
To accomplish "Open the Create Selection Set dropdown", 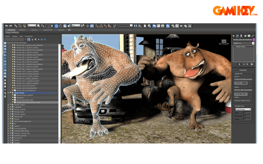I will [x=125, y=26].
